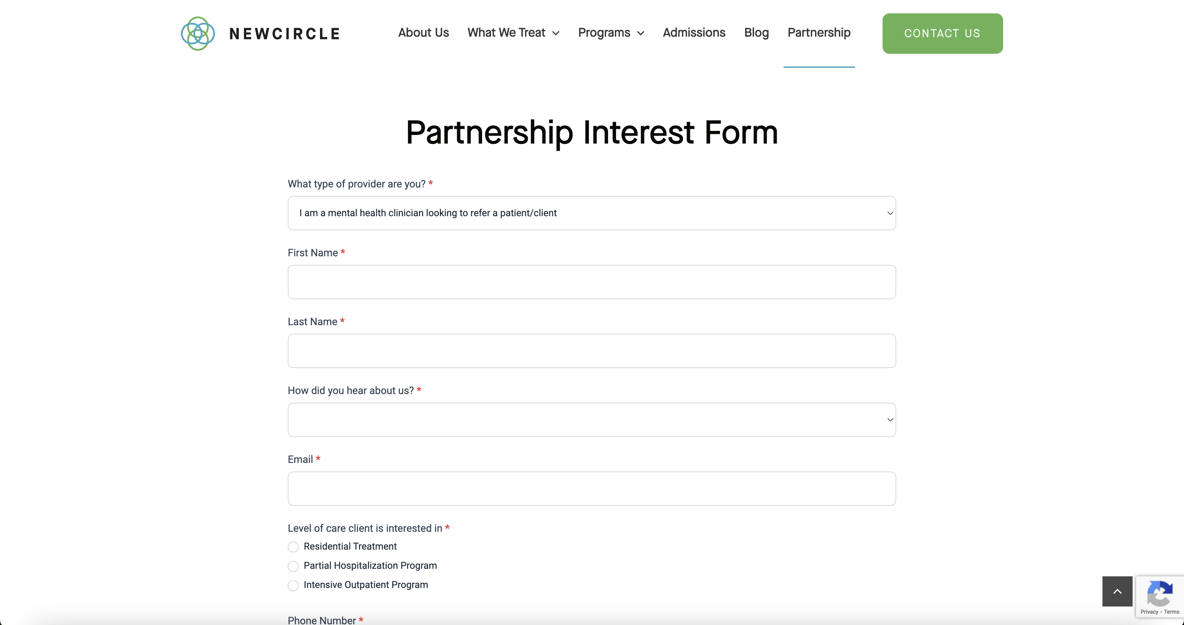
Task: Click into the First Name field
Action: point(592,282)
